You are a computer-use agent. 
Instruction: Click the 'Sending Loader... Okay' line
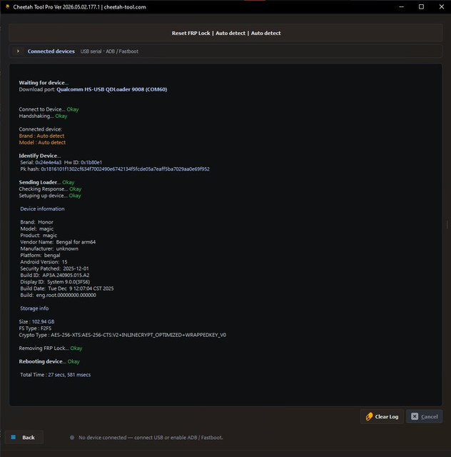[46, 182]
